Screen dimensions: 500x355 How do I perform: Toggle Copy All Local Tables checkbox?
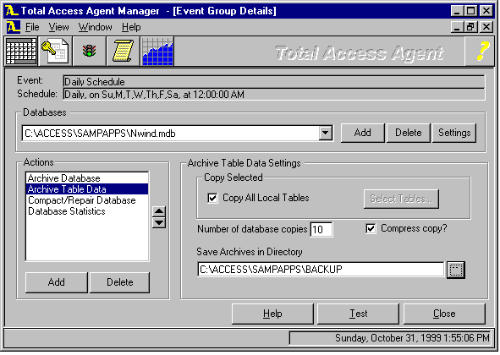click(212, 198)
